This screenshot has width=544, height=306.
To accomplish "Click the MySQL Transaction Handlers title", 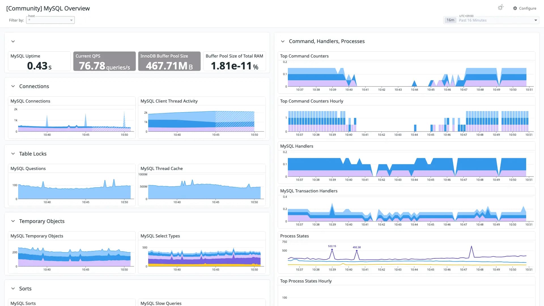I will 309,191.
